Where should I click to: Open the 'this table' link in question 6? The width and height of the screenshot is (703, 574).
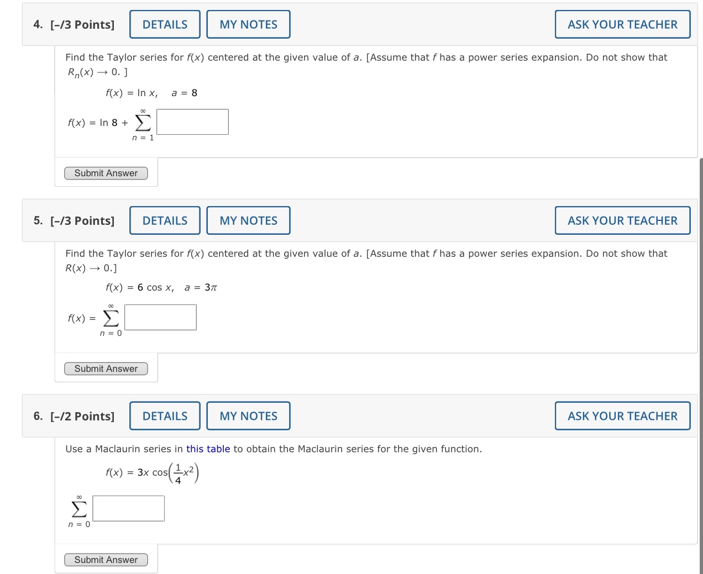[207, 449]
